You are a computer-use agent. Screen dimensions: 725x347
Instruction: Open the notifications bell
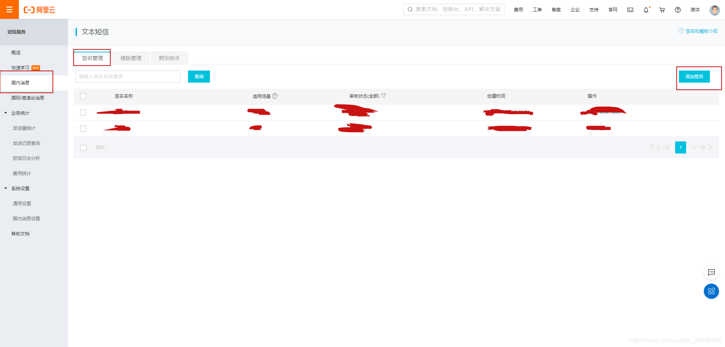[646, 10]
